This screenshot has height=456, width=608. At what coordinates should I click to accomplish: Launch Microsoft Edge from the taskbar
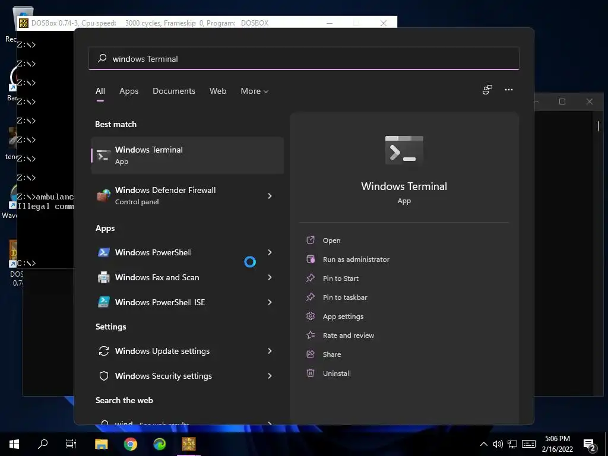tap(159, 444)
